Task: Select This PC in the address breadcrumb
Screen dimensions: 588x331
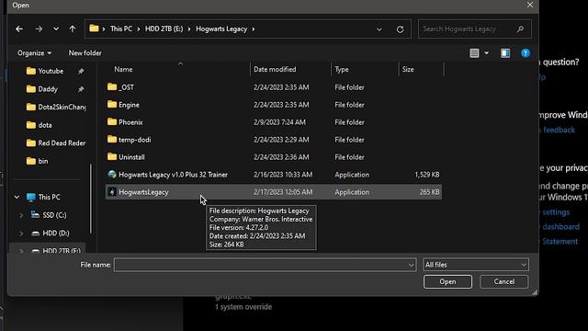Action: tap(121, 29)
